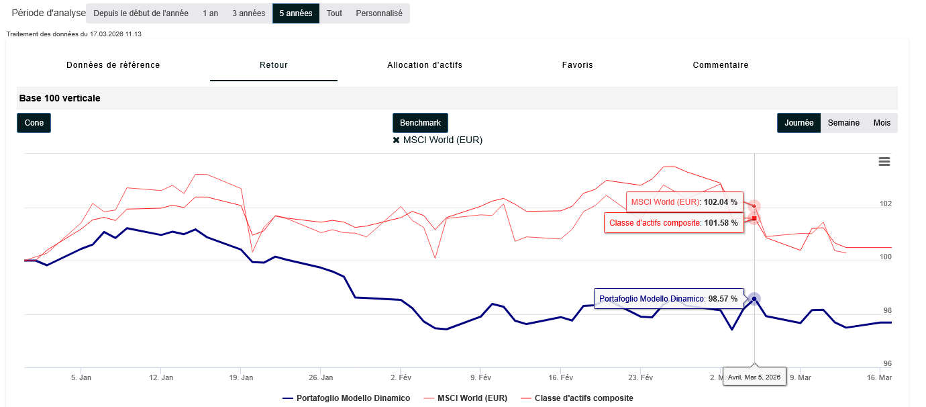The width and height of the screenshot is (926, 407).
Task: Choose the 5 années period
Action: coord(295,13)
